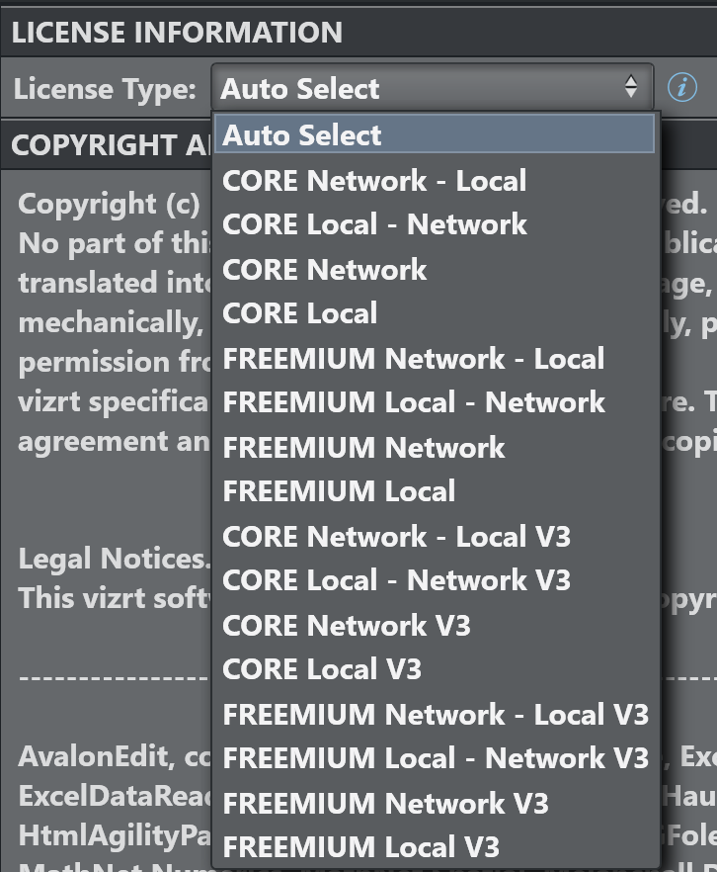Screen dimensions: 717x872
Task: Choose FREEMIUM Local - Network V3
Action: [x=435, y=758]
